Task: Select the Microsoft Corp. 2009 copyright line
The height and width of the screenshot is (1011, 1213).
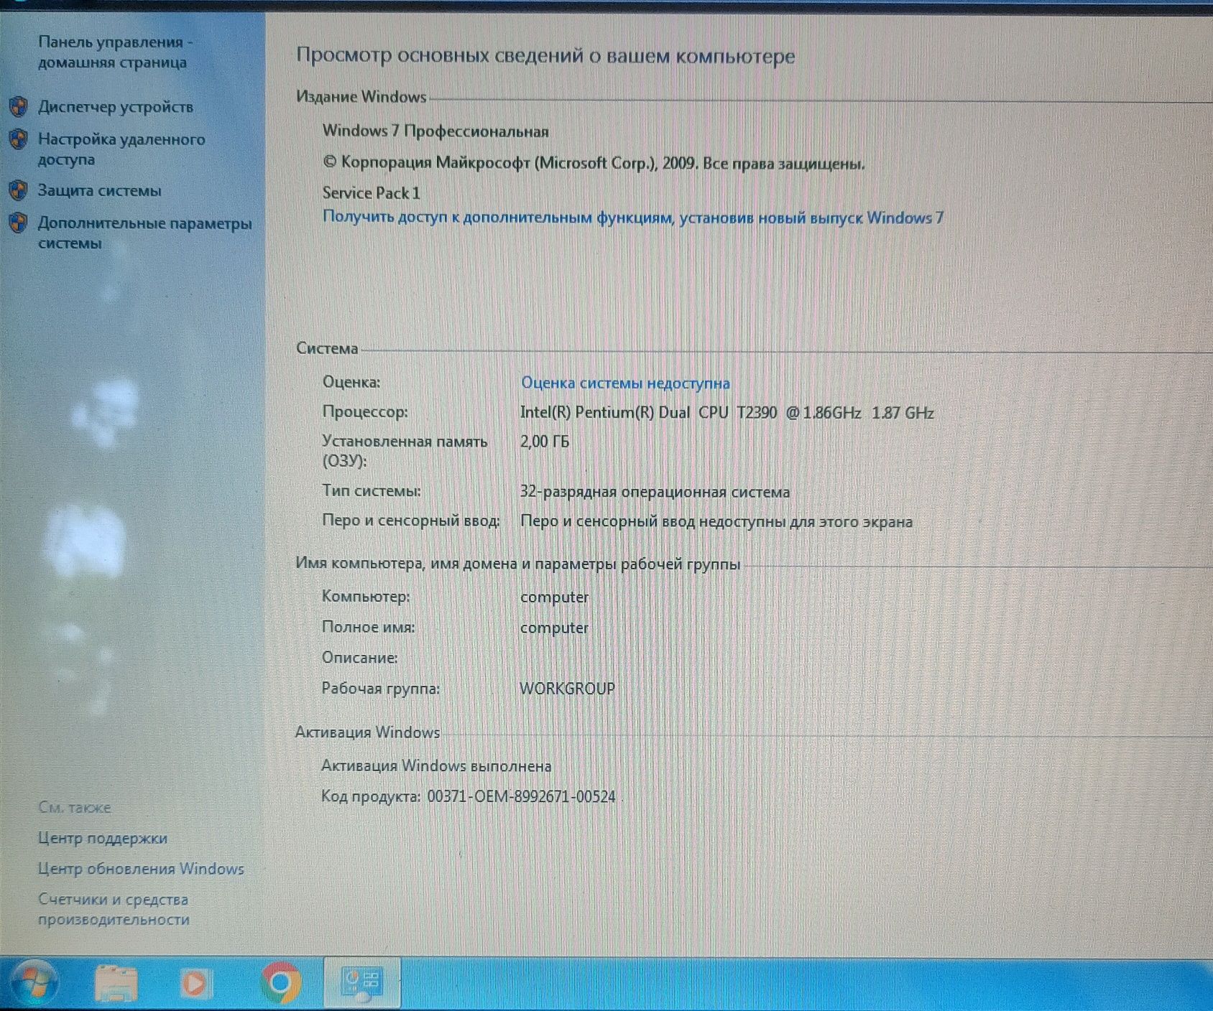Action: (x=594, y=163)
